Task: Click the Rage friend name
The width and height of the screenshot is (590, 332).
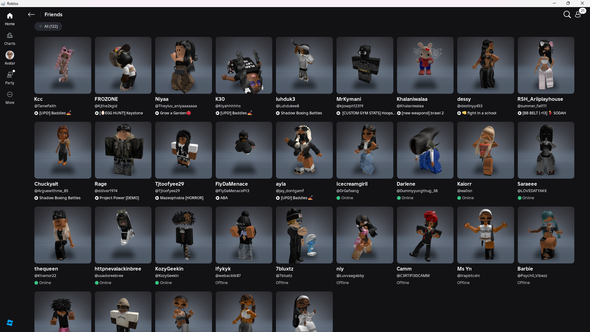Action: pos(100,184)
